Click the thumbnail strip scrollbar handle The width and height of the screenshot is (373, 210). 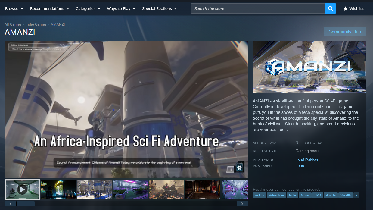26,204
